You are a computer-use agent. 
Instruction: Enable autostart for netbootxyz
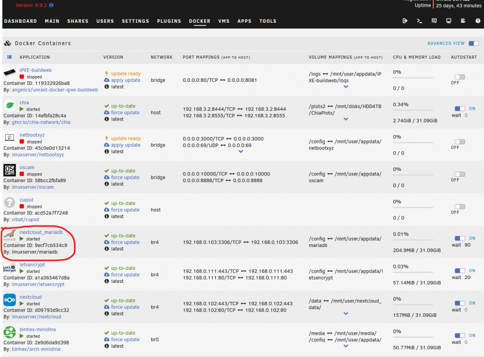pos(460,141)
